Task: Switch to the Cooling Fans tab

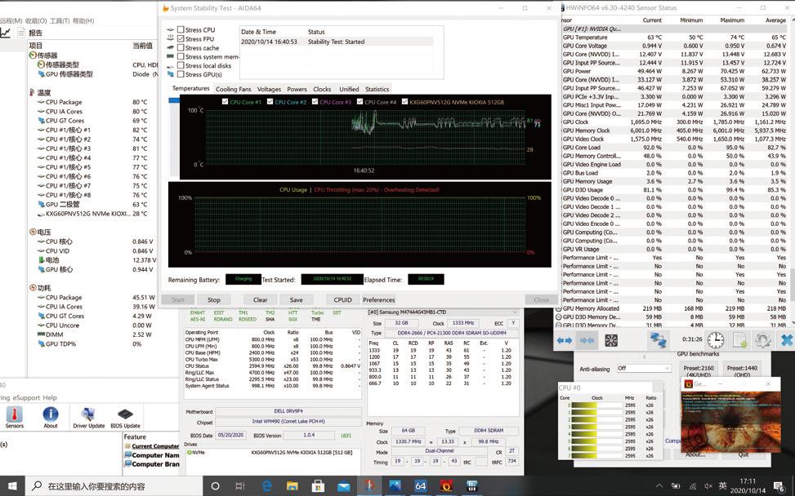Action: (x=233, y=89)
